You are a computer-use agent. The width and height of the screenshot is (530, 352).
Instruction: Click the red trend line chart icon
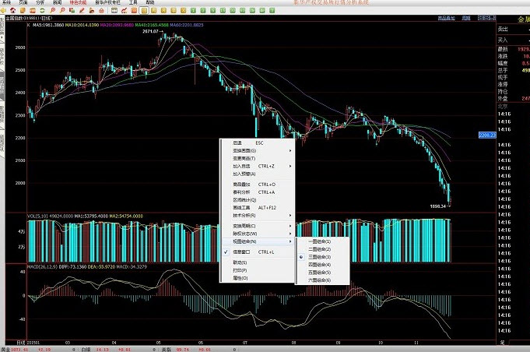click(x=124, y=10)
